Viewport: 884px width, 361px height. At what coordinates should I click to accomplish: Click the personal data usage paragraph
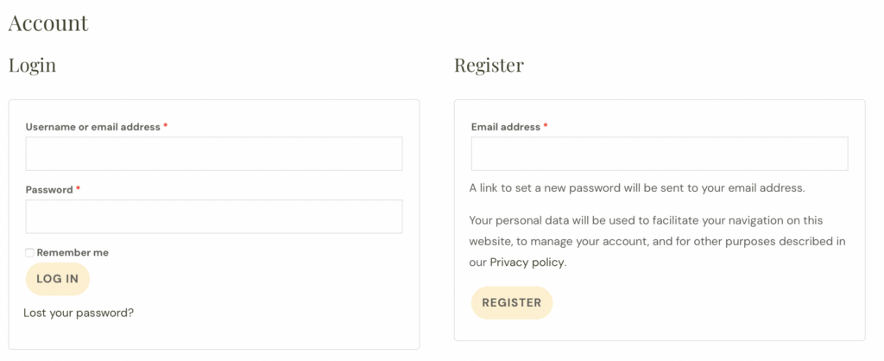[656, 241]
